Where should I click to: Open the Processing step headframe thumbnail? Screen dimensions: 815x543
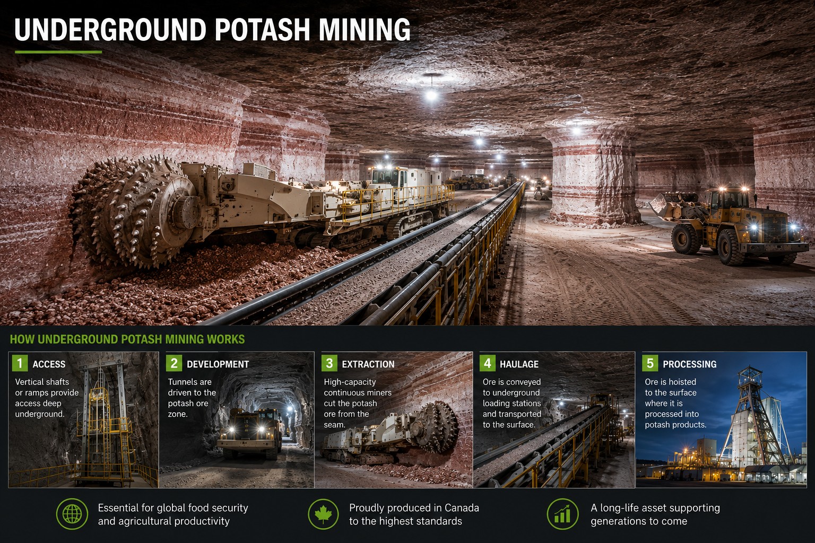coord(721,419)
